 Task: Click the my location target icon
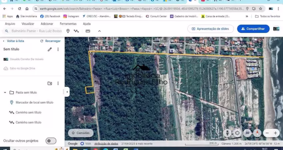point(237,133)
